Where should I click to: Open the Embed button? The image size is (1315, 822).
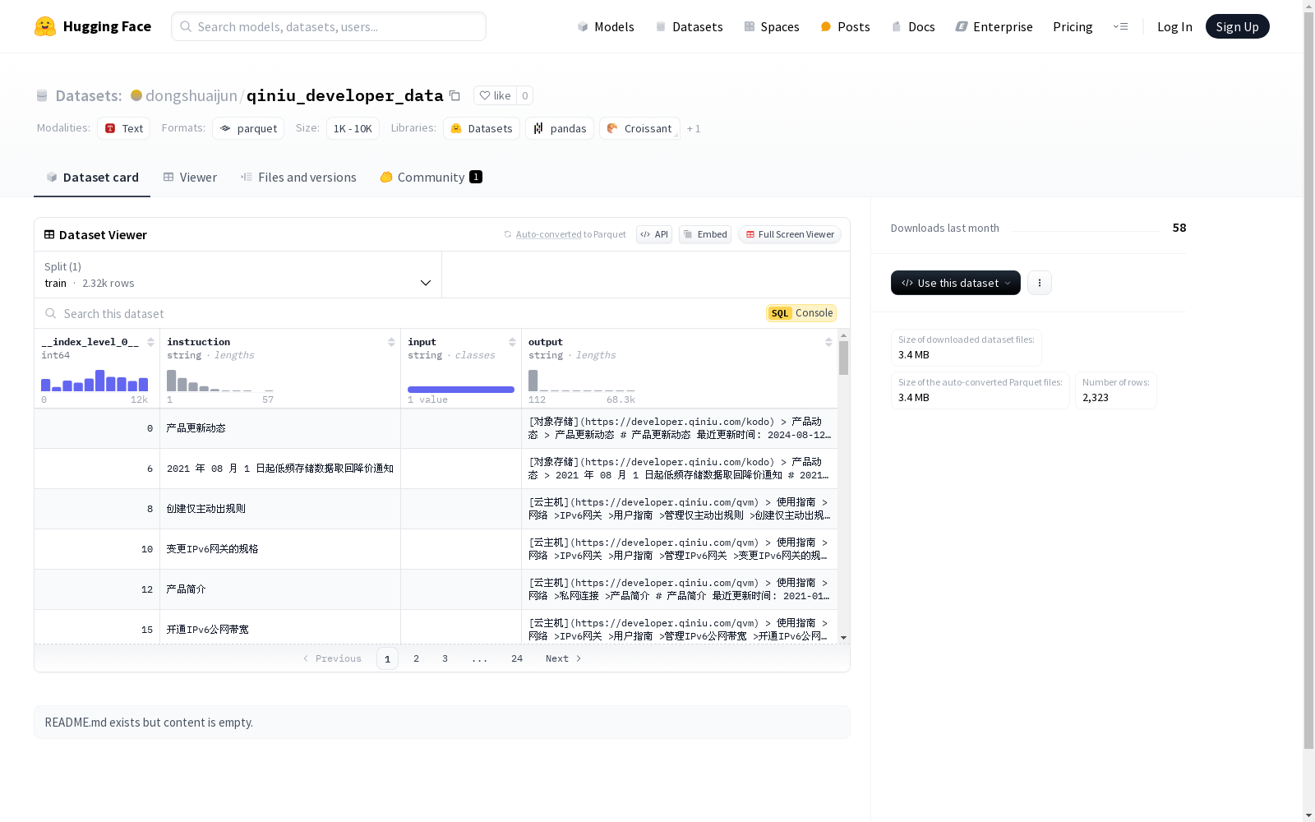pyautogui.click(x=705, y=234)
